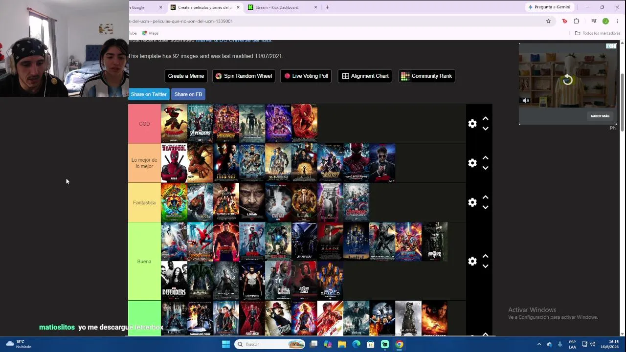Open the red Tp browser extension
The height and width of the screenshot is (352, 626).
click(x=564, y=21)
